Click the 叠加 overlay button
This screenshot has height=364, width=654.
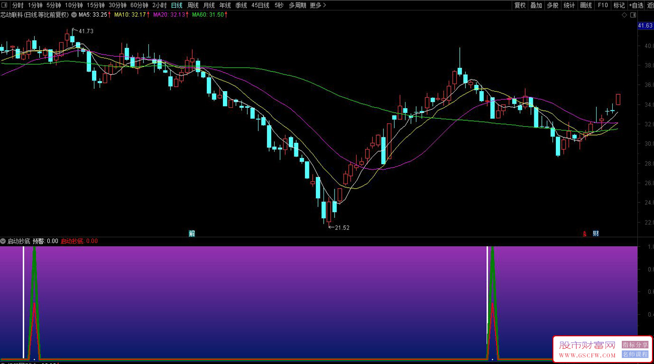point(536,6)
